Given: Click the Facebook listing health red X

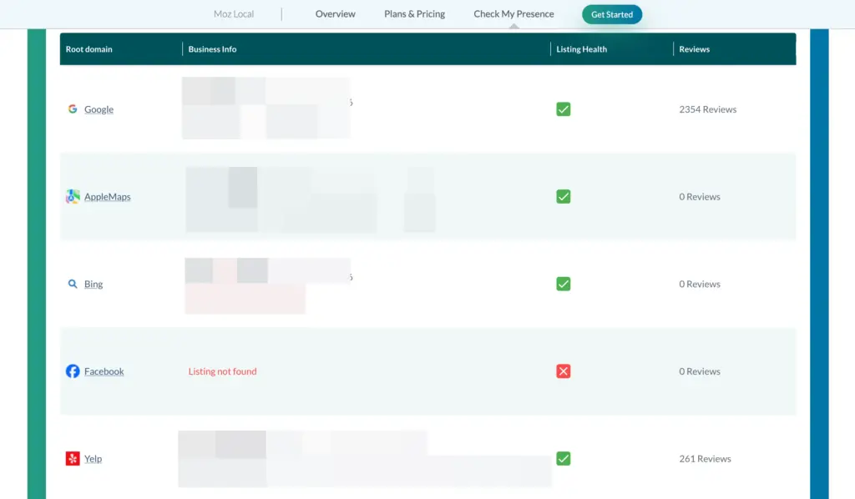Looking at the screenshot, I should (564, 371).
